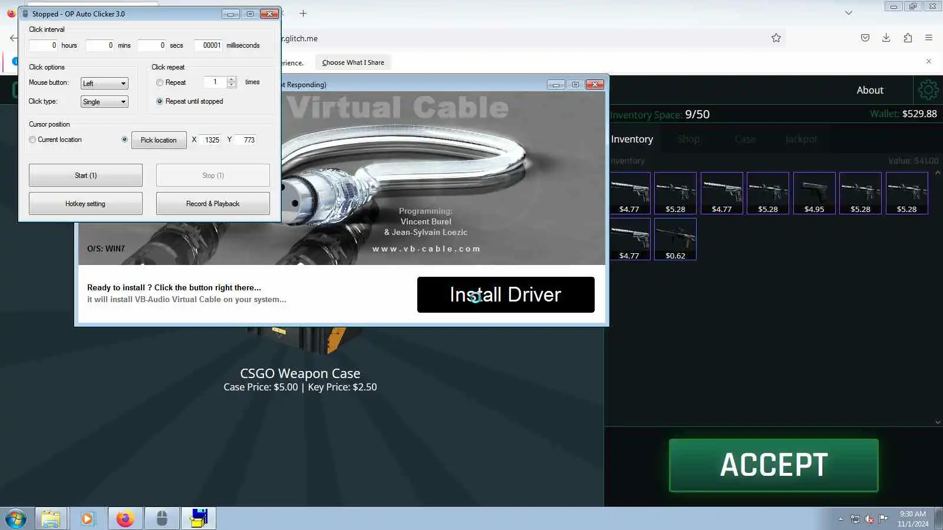Focus the mins interval field
Image resolution: width=943 pixels, height=530 pixels.
100,45
